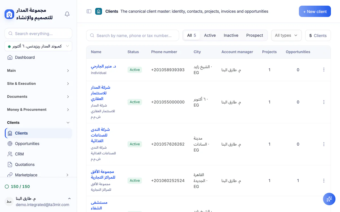
Task: Click the magnifier icon in client search
Action: click(92, 36)
